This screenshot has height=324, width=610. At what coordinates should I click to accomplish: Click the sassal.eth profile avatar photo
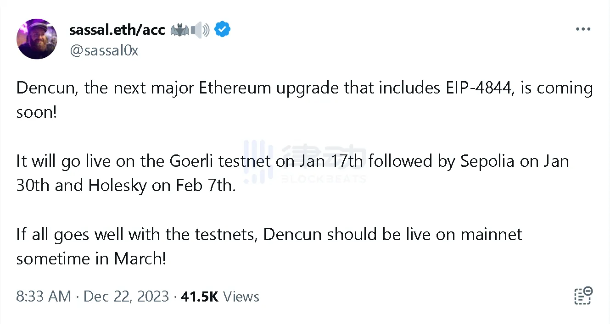pyautogui.click(x=37, y=39)
